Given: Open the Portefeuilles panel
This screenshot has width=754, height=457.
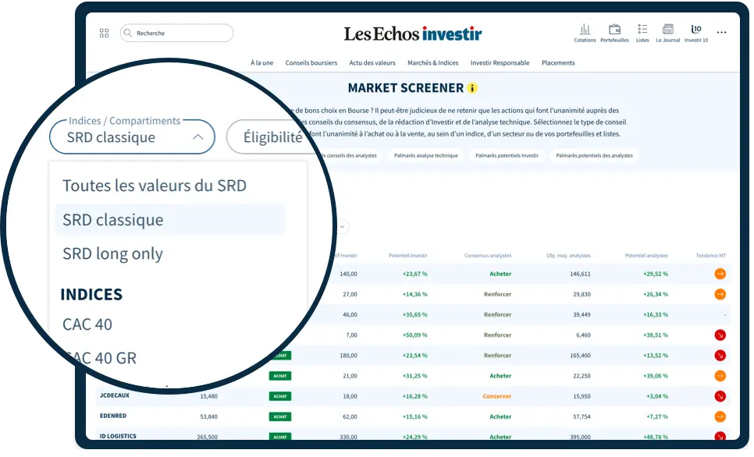Looking at the screenshot, I should [614, 31].
